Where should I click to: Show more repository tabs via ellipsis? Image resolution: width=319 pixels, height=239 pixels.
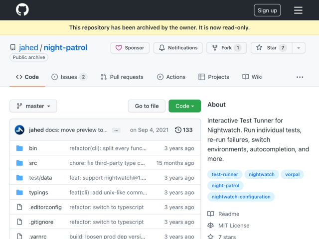point(300,77)
